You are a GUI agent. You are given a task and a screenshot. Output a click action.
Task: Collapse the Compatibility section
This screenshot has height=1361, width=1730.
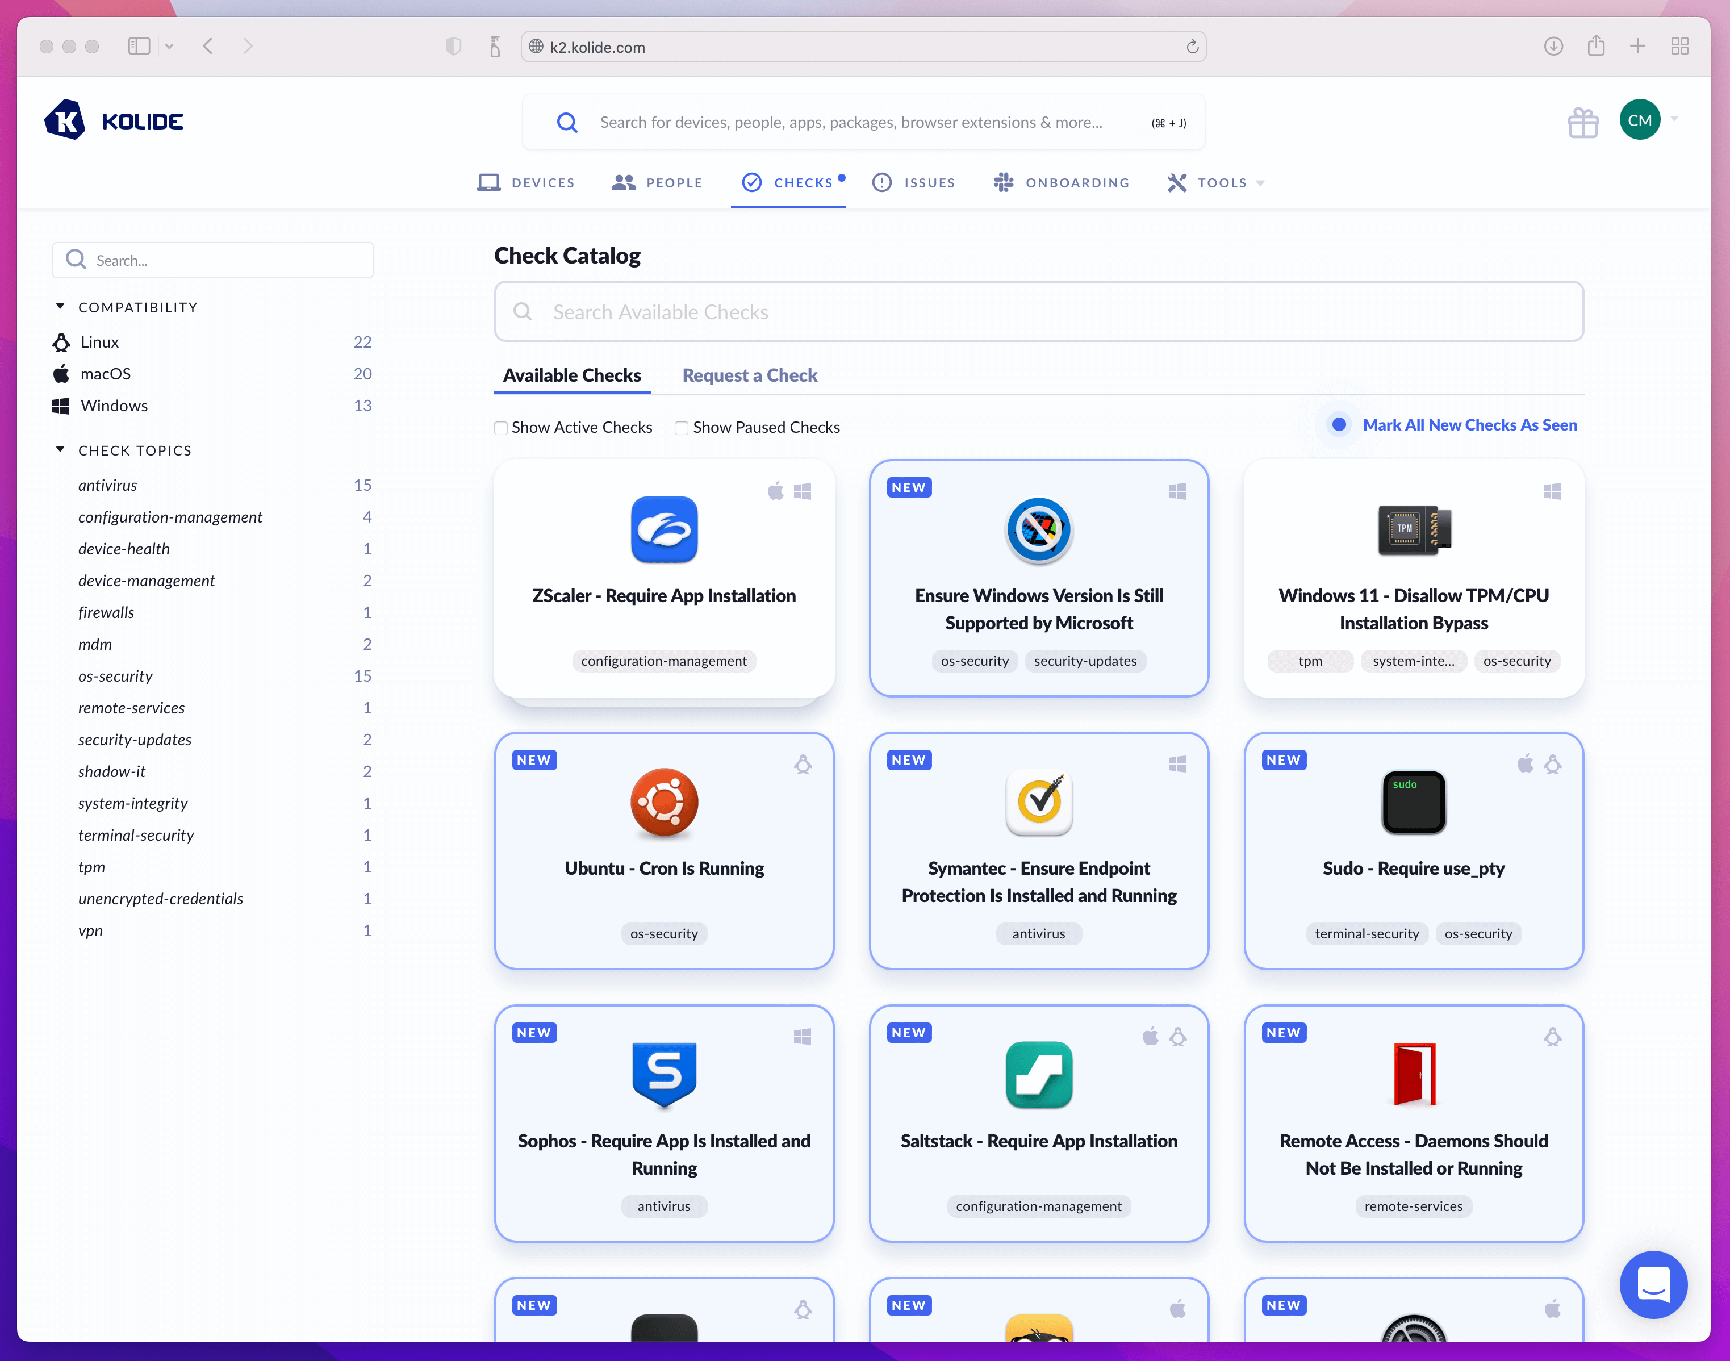point(60,307)
